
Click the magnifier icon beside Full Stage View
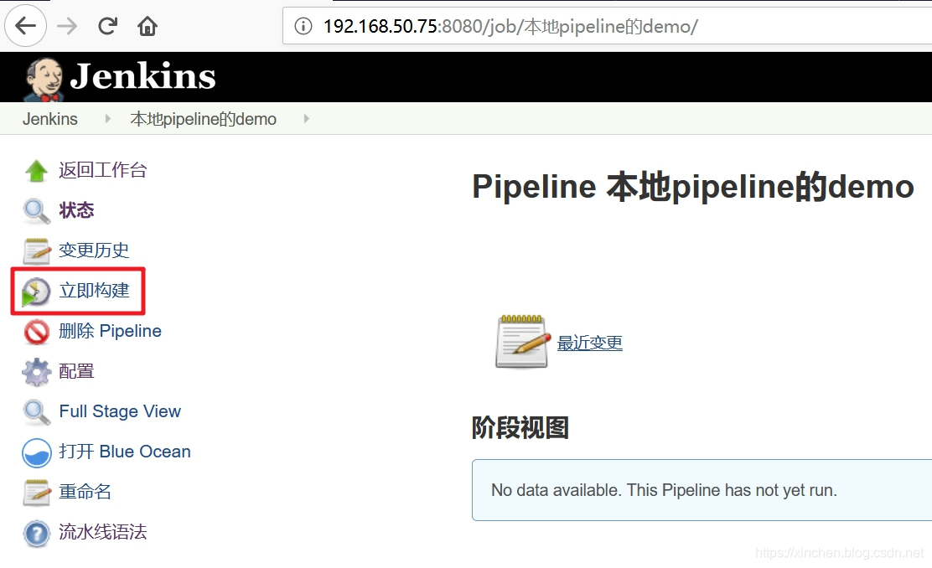coord(36,412)
